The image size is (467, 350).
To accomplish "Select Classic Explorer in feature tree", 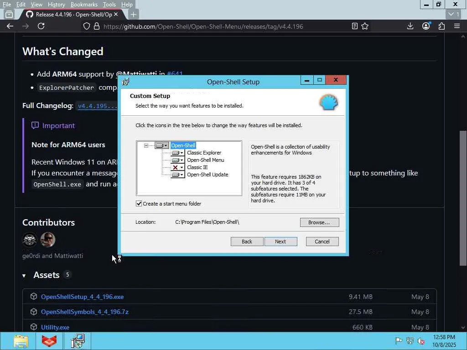I will 204,153.
